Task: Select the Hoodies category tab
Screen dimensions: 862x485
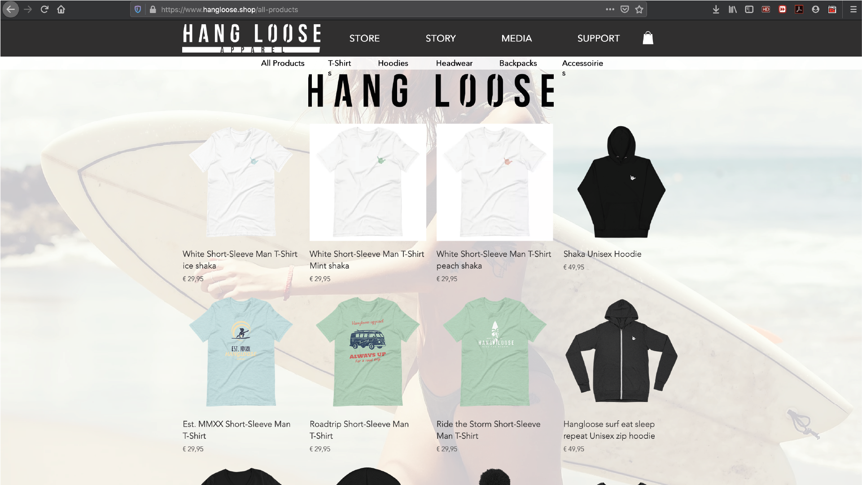Action: 393,63
